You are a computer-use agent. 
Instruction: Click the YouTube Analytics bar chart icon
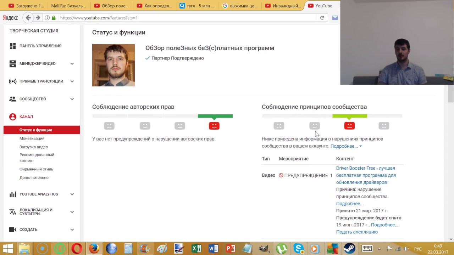[x=13, y=194]
